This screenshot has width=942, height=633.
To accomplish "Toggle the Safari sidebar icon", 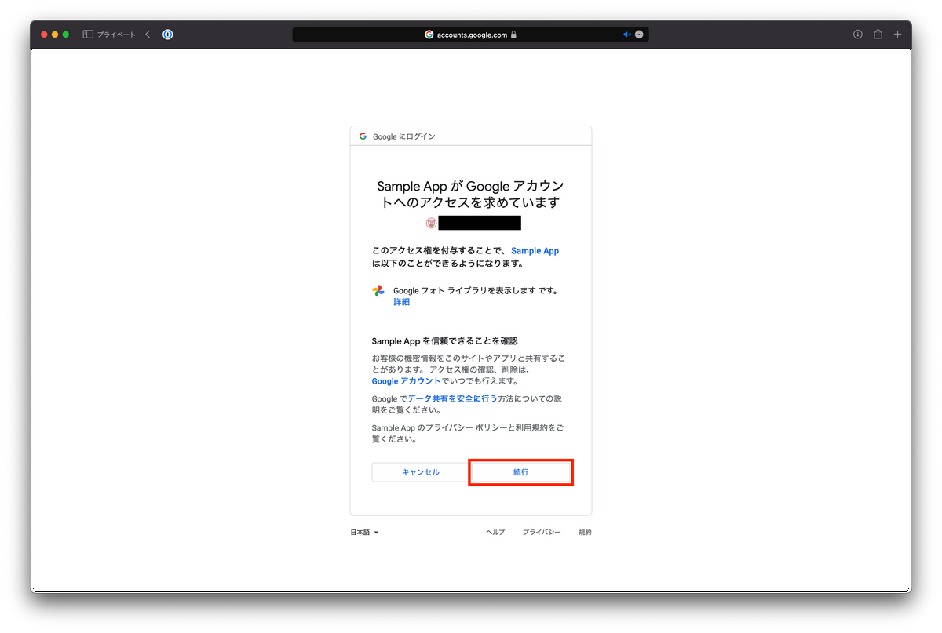I will click(88, 35).
